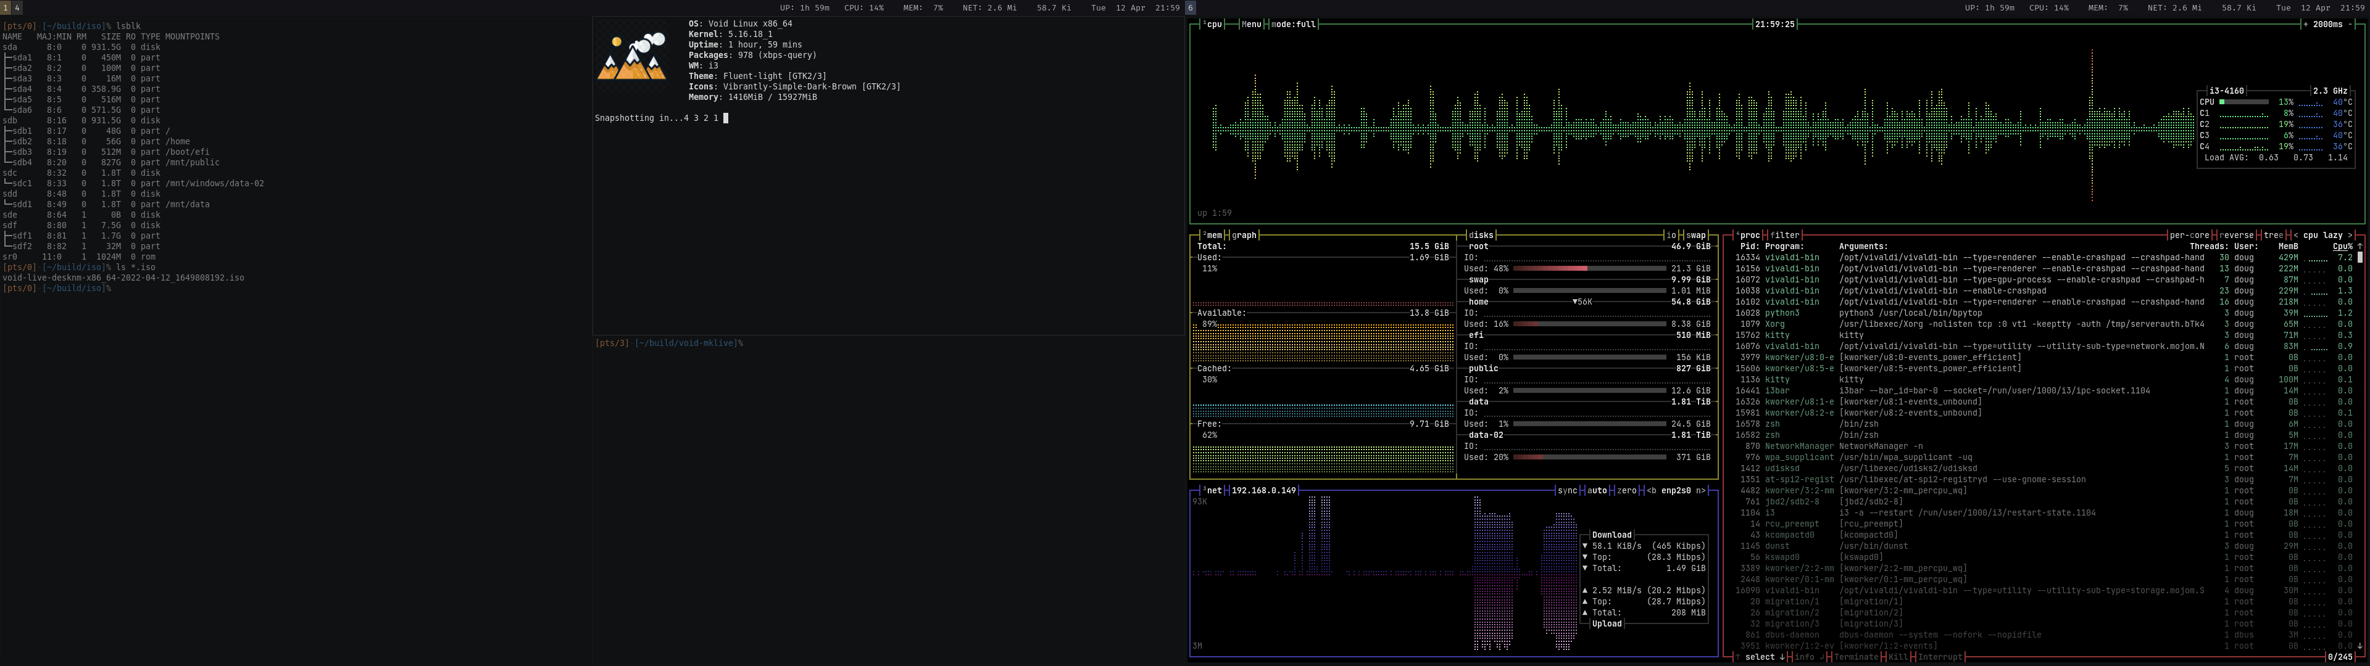The height and width of the screenshot is (666, 2370).
Task: Click zero to reset net totals
Action: point(1627,491)
